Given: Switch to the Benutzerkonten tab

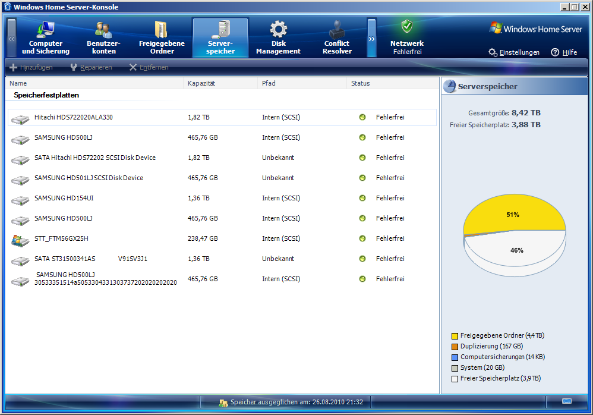Looking at the screenshot, I should [x=103, y=38].
